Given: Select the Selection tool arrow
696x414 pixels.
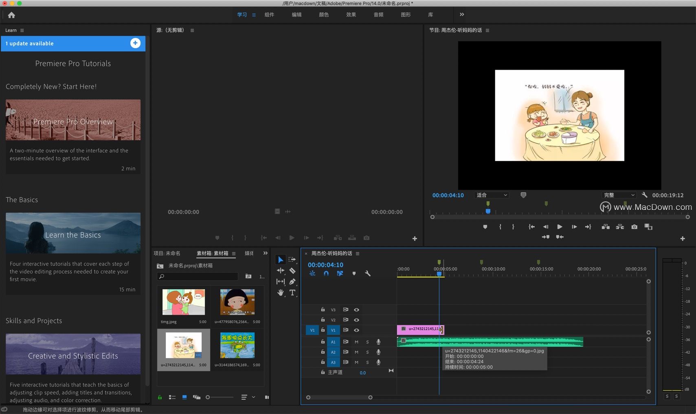Looking at the screenshot, I should 280,260.
